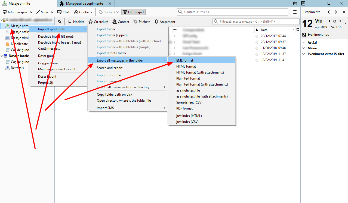Click the Căutare search field

point(233,12)
